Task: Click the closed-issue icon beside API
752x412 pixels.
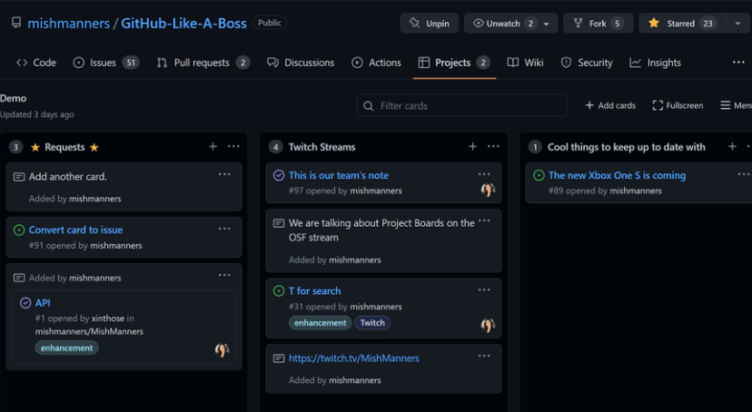Action: [25, 303]
